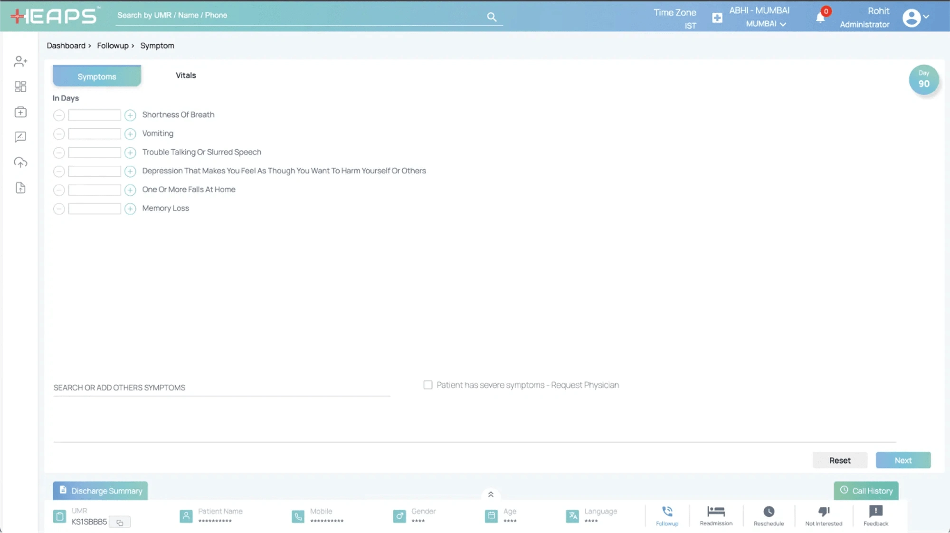Image resolution: width=950 pixels, height=533 pixels.
Task: Collapse the patient info panel chevron
Action: tap(491, 495)
